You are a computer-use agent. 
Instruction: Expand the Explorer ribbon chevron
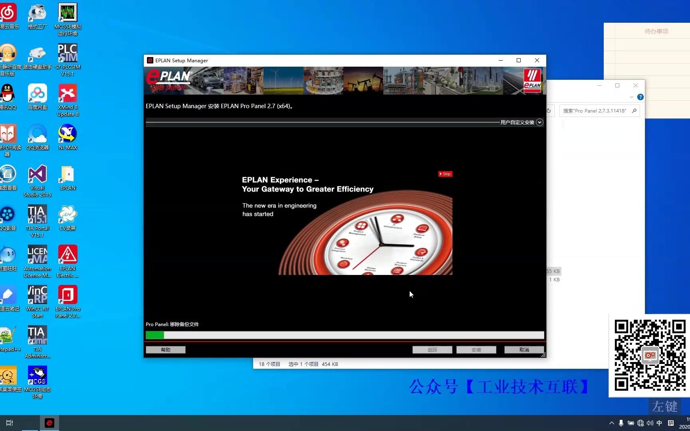(x=631, y=97)
